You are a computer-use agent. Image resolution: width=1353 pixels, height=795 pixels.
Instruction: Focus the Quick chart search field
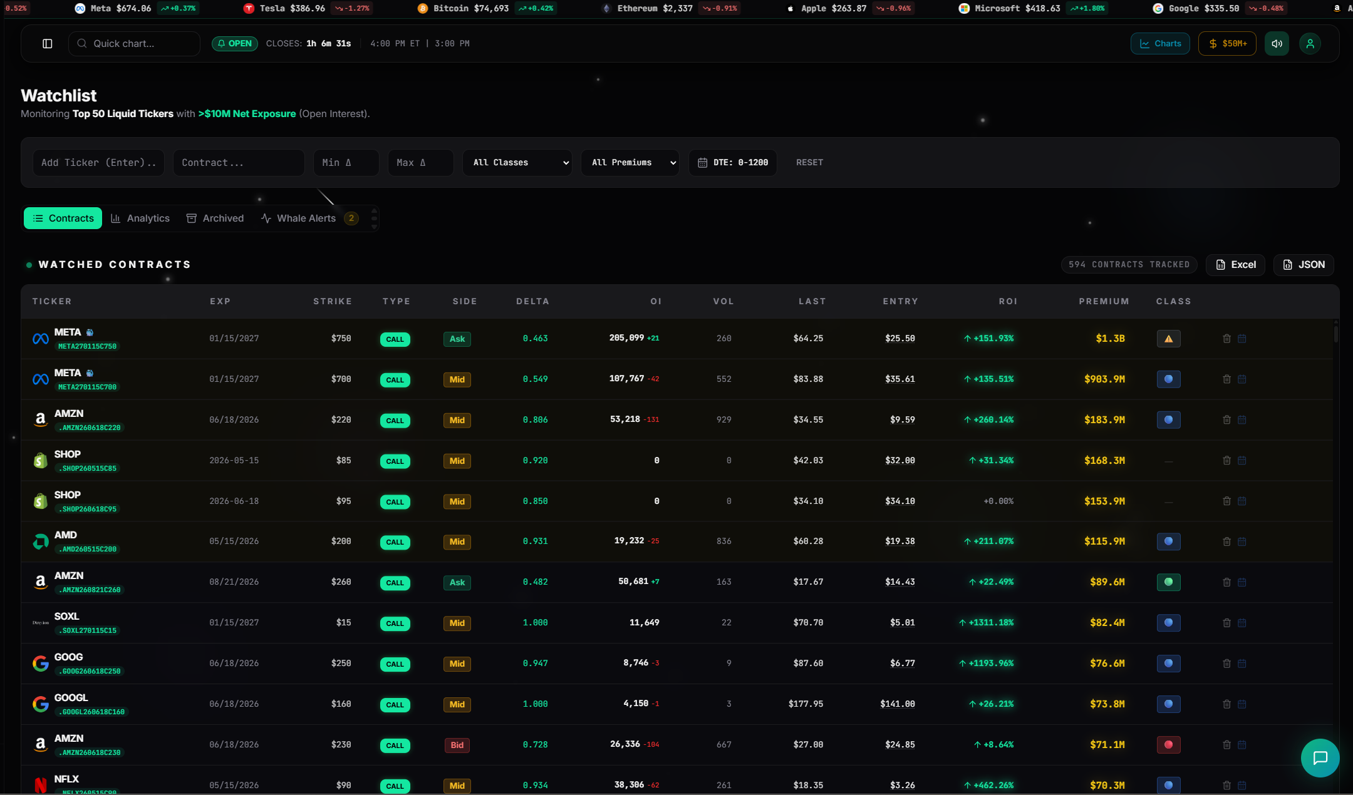coord(134,44)
